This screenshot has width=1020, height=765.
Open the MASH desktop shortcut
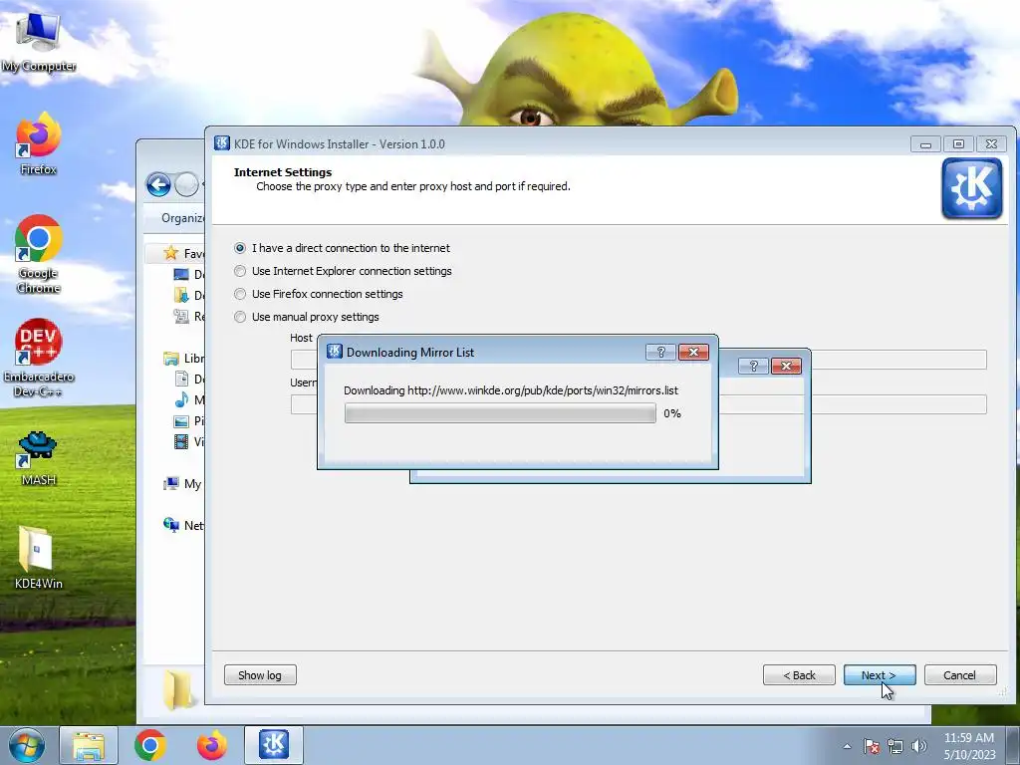[x=39, y=458]
